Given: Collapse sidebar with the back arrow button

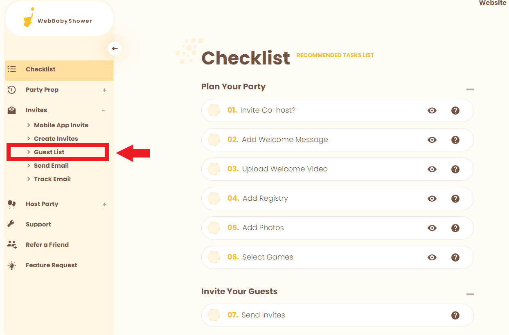Looking at the screenshot, I should (115, 49).
